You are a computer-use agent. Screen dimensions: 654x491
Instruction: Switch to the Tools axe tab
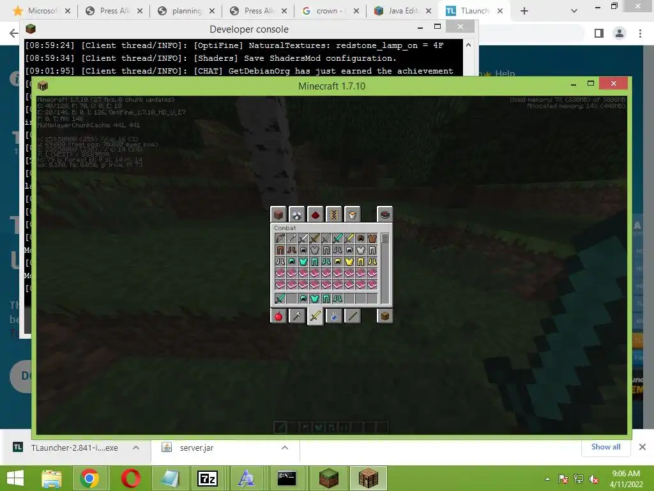[x=296, y=316]
